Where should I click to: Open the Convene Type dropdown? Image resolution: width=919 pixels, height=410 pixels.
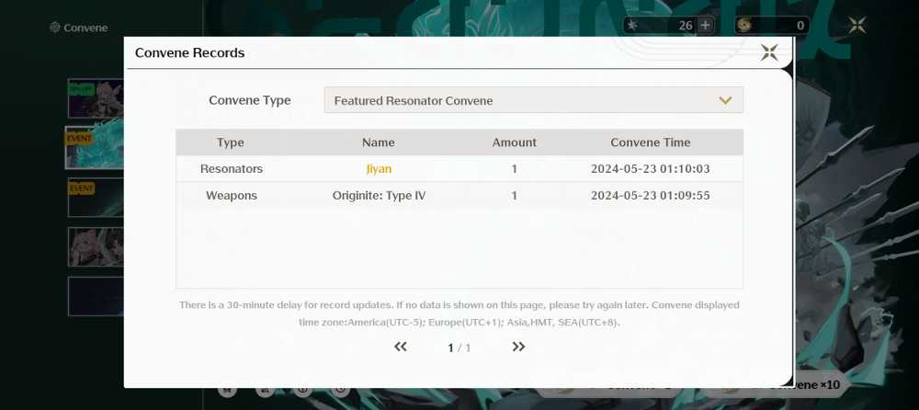[533, 100]
